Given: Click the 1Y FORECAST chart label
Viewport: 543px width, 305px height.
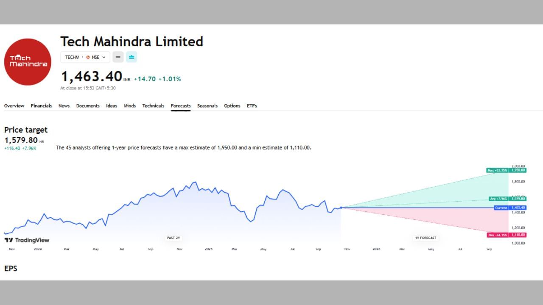Looking at the screenshot, I should click(x=425, y=238).
